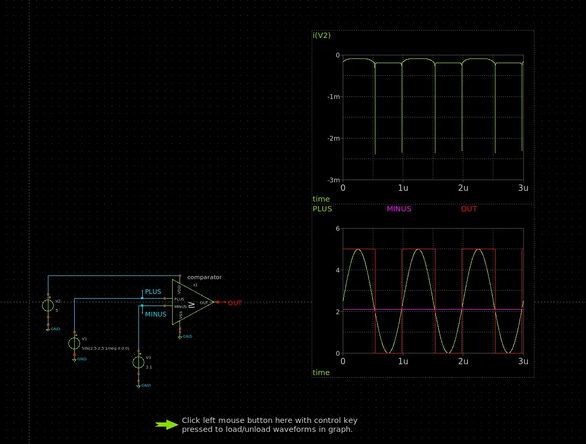586x444 pixels.
Task: Select the comparator triangle symbol
Action: 193,302
